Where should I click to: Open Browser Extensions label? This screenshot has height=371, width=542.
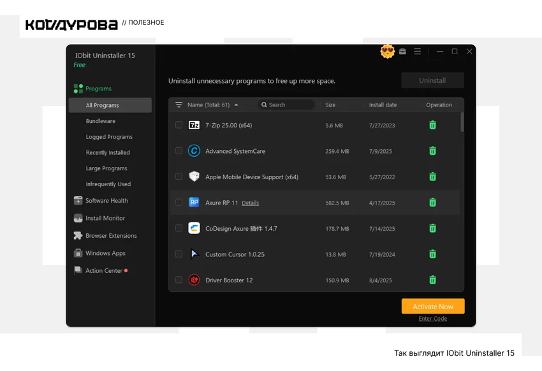point(111,236)
